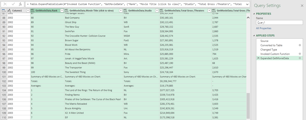Delete the Expanded GetMovieData step

tap(258, 58)
